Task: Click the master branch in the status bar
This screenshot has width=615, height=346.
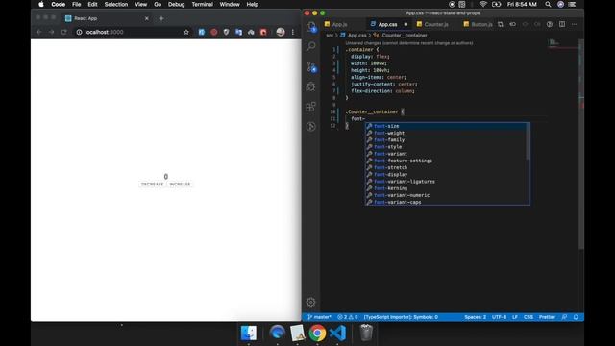Action: [x=320, y=317]
